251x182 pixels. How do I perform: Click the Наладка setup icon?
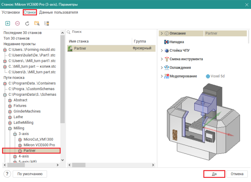tap(167, 42)
